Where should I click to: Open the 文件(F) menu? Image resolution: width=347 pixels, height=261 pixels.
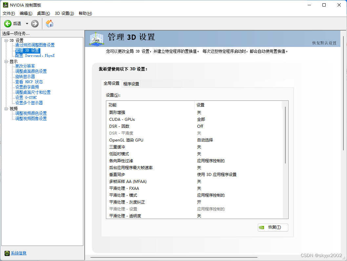click(x=9, y=13)
